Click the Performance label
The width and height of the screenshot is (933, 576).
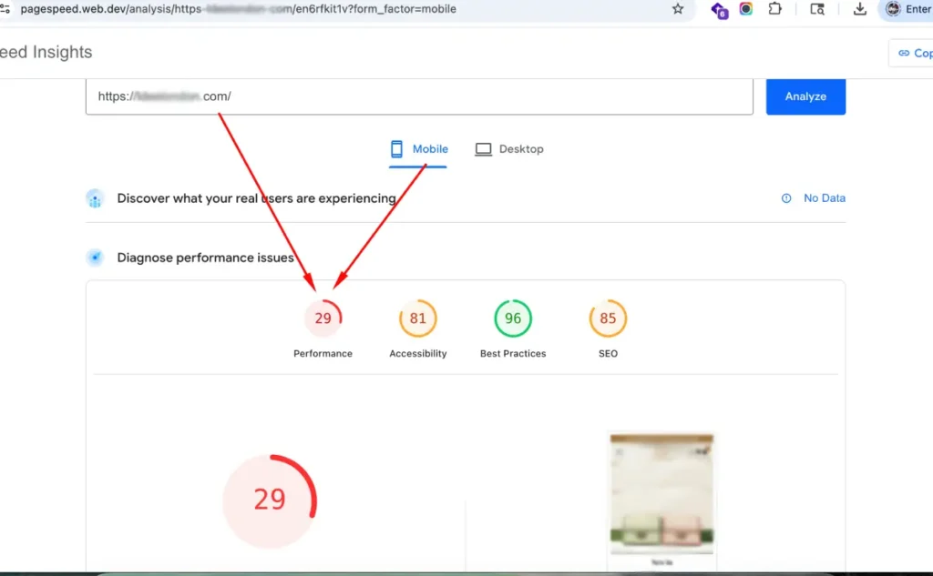(x=323, y=354)
